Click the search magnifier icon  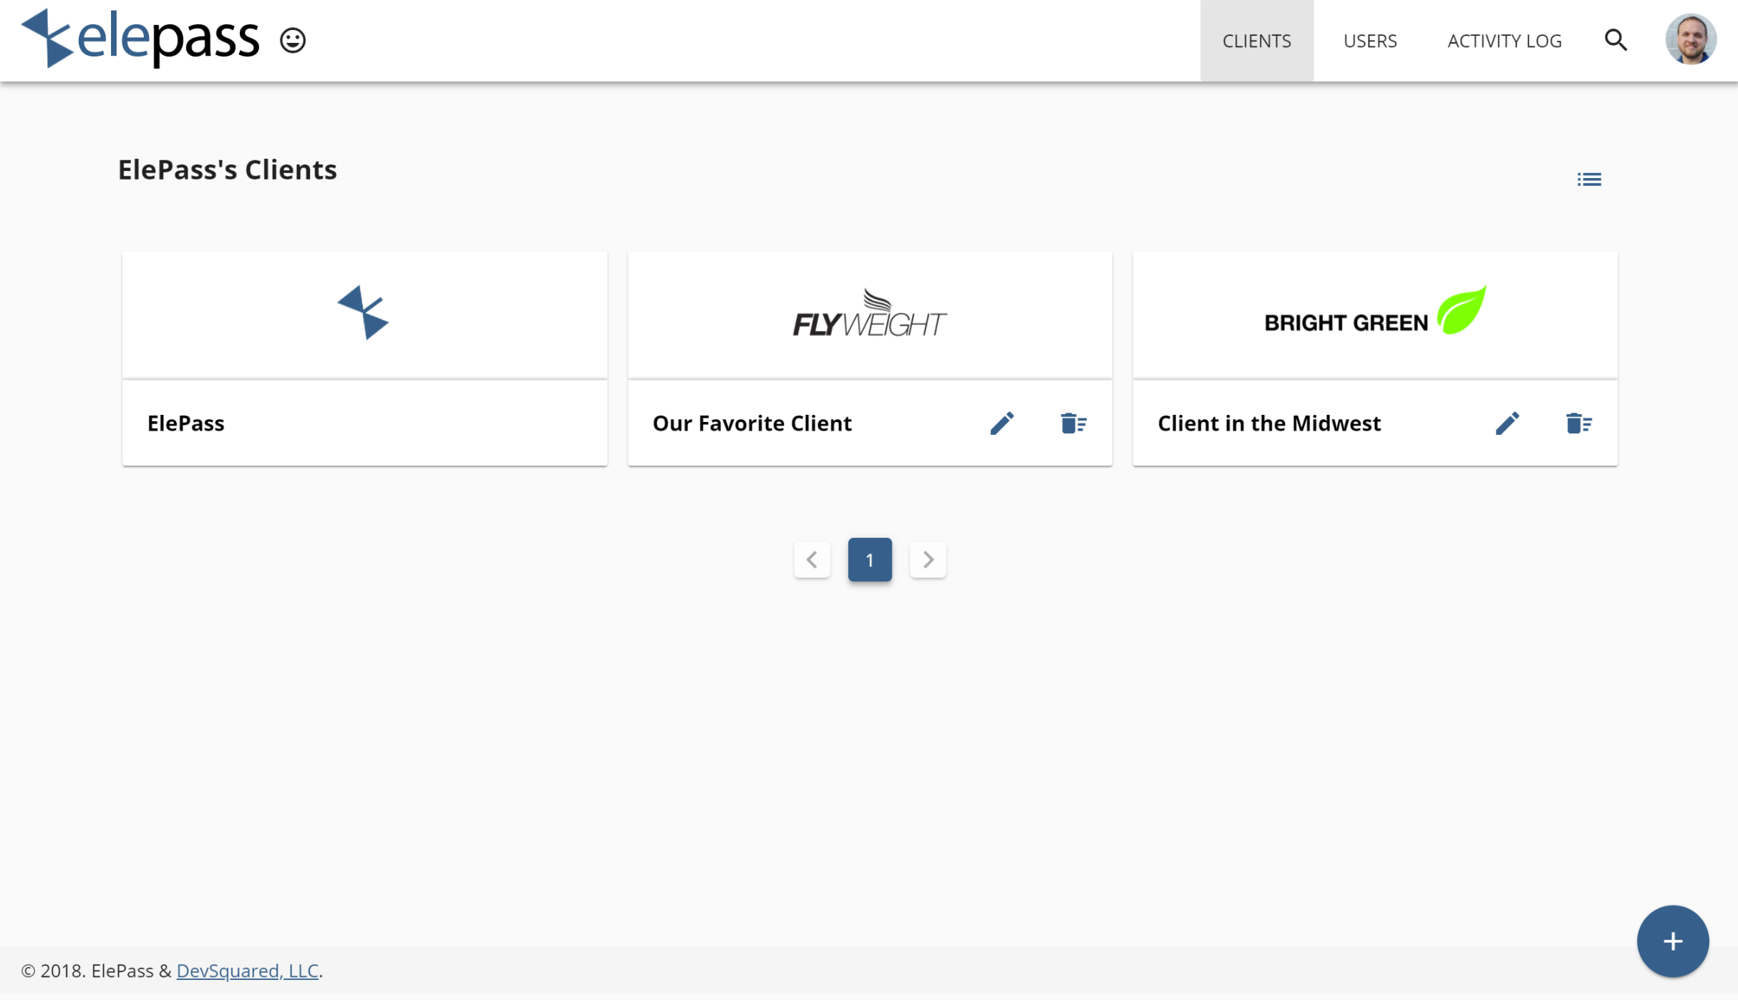[1616, 40]
